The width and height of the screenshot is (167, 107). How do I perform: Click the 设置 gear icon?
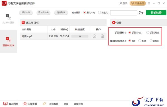pyautogui.click(x=114, y=23)
